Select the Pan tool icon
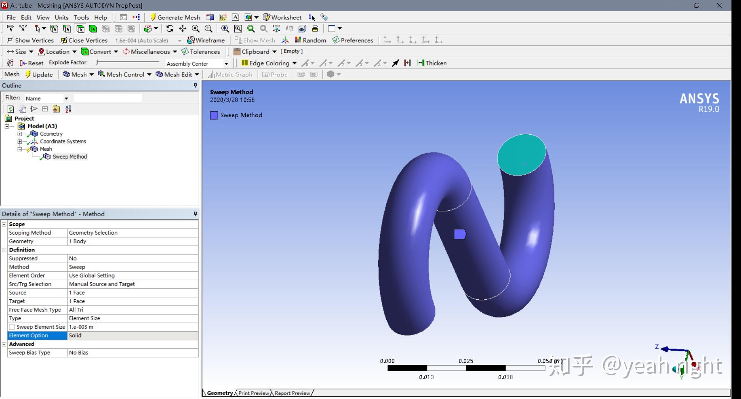This screenshot has height=399, width=741. click(x=182, y=29)
